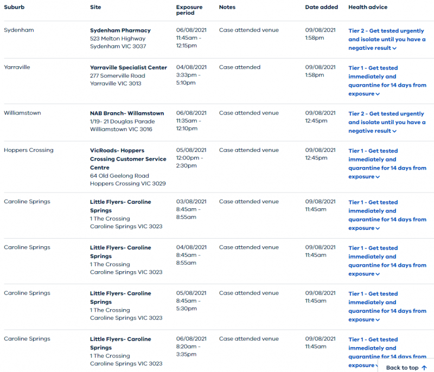The height and width of the screenshot is (372, 434).
Task: Expand Sydenham Pharmacy Tier 2 health advice
Action: coord(387,40)
